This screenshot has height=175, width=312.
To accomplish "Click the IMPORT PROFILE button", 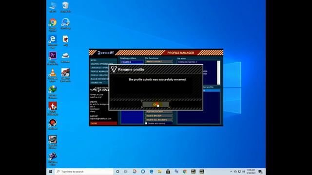I will point(159,62).
